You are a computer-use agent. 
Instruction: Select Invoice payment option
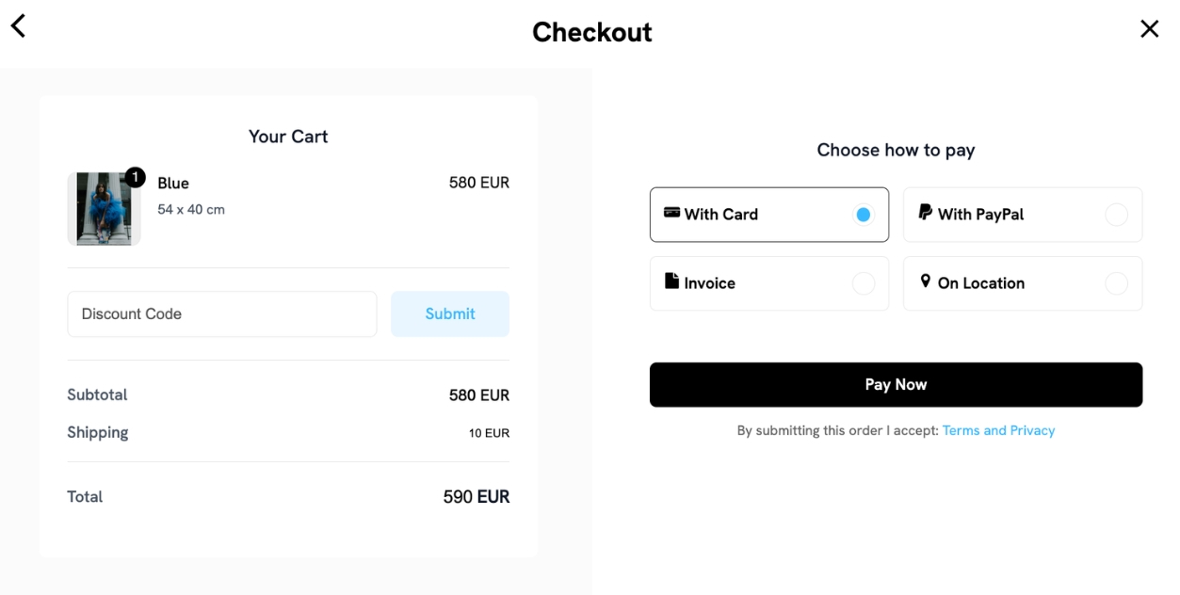tap(768, 282)
